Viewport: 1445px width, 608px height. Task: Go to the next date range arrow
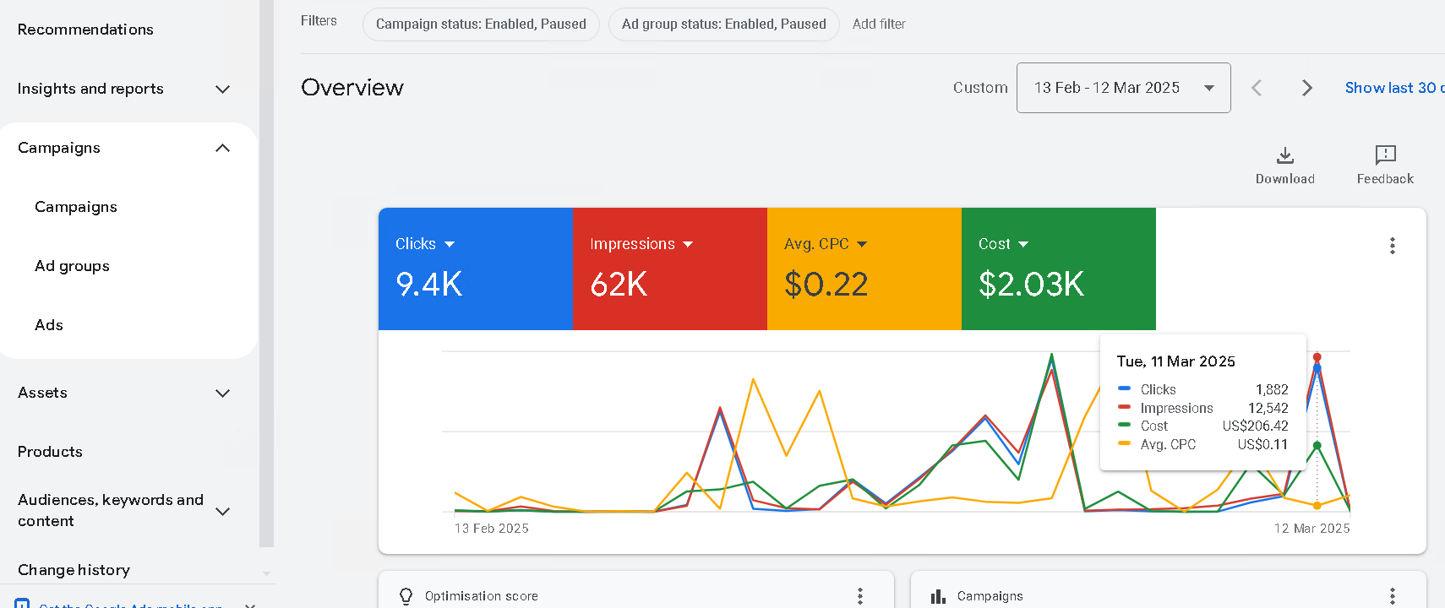tap(1306, 88)
